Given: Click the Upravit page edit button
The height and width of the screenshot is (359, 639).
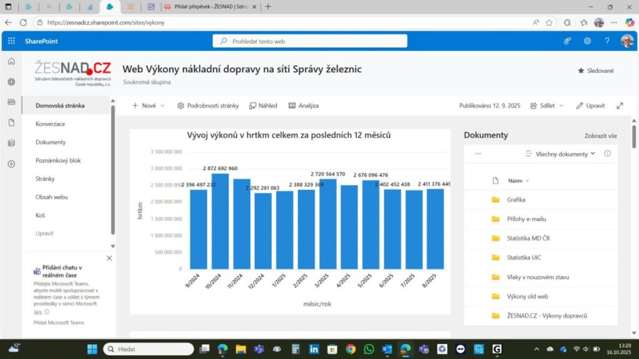Looking at the screenshot, I should point(590,106).
